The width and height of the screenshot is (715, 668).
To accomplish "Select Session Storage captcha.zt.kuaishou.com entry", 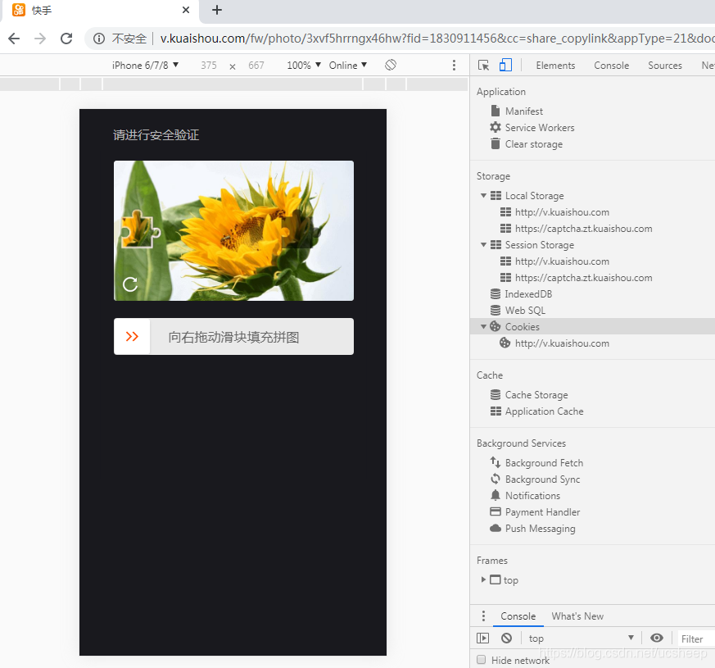I will (x=583, y=277).
